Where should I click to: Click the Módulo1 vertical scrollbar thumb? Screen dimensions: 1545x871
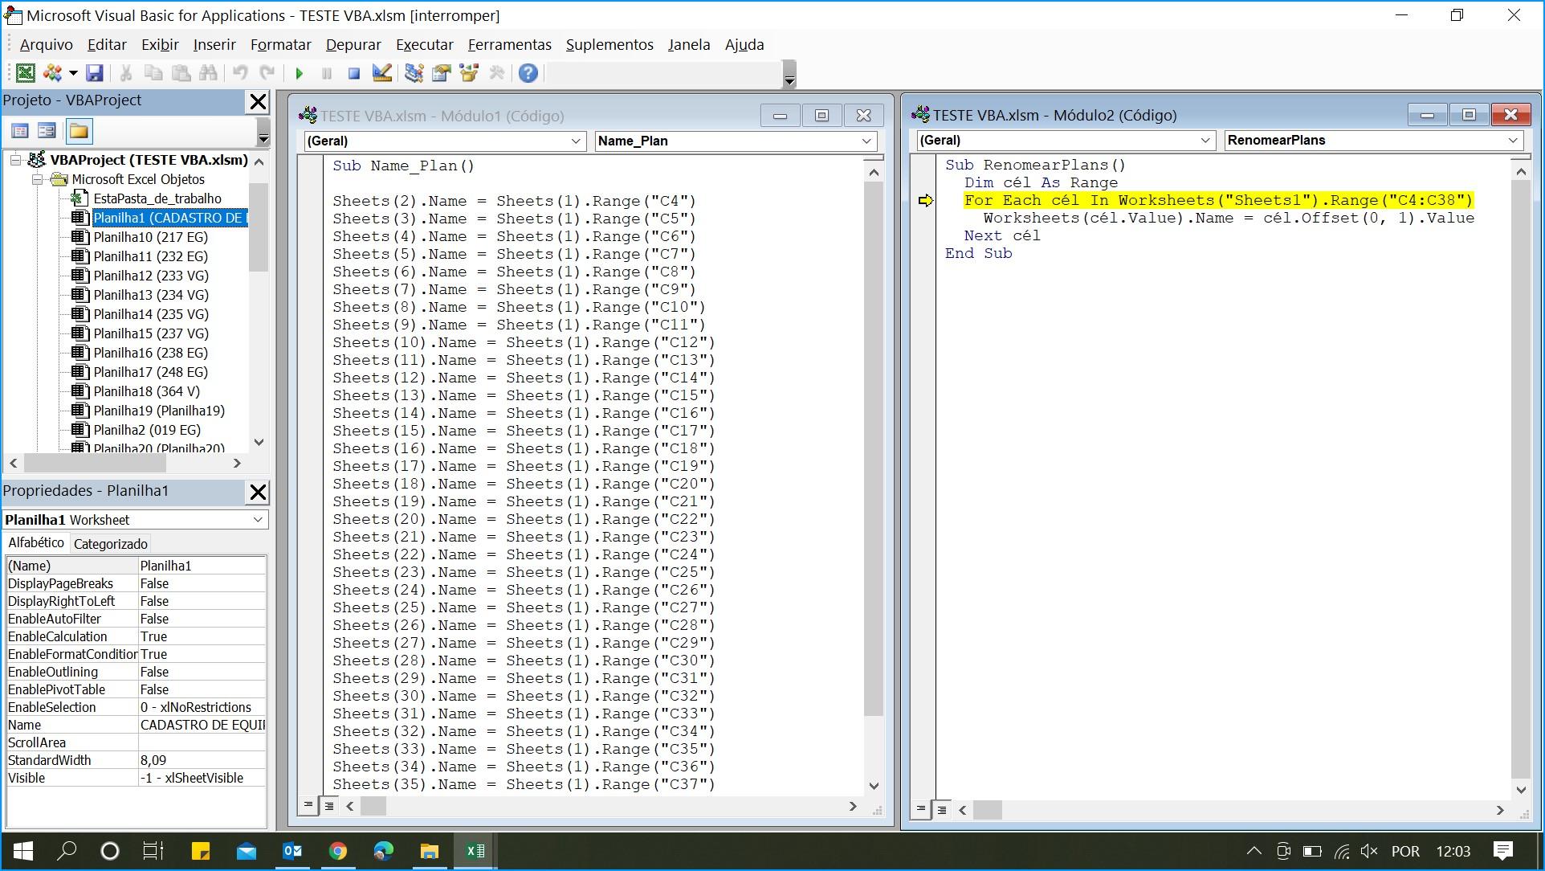pos(874,448)
